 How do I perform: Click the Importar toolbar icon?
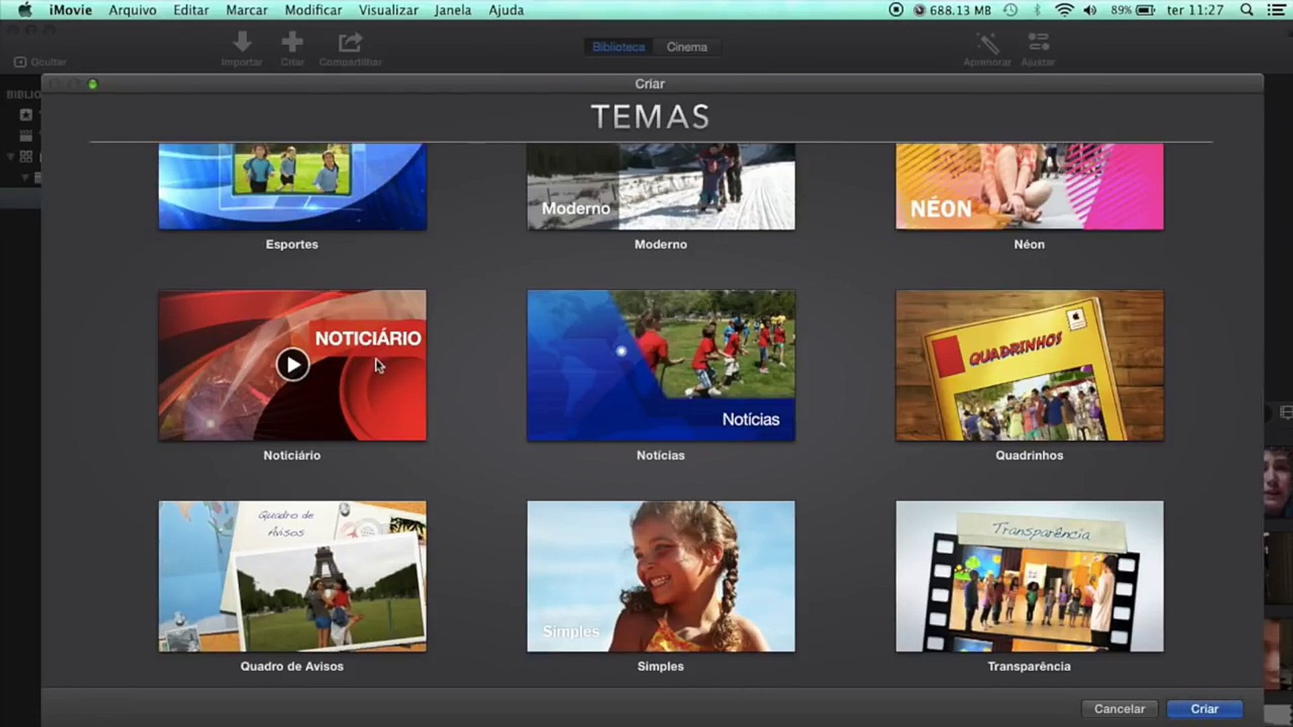tap(242, 49)
